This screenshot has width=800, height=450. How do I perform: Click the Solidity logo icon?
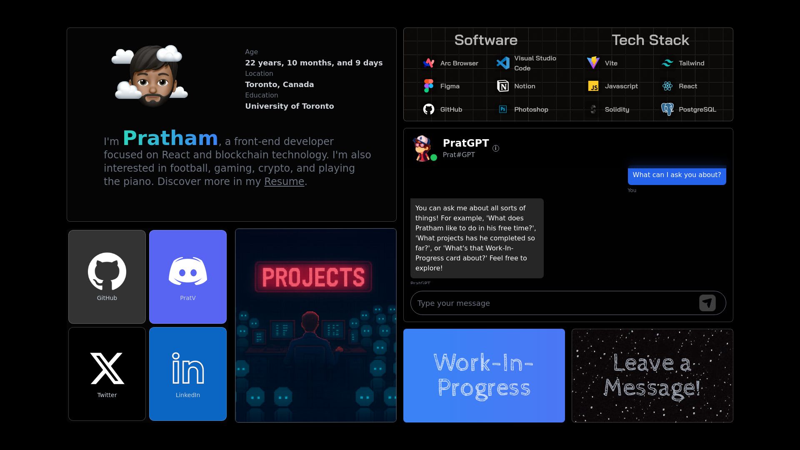point(593,109)
